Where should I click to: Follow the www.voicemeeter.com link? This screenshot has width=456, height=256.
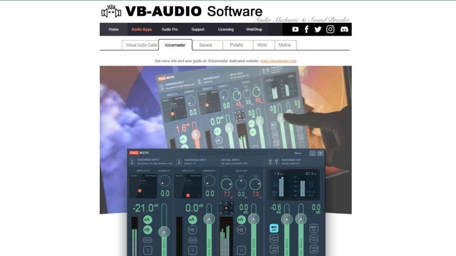tap(278, 61)
